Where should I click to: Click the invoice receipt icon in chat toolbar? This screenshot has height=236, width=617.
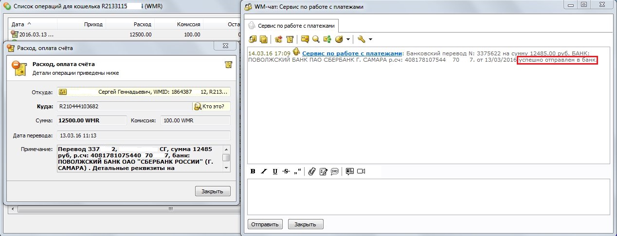point(290,39)
